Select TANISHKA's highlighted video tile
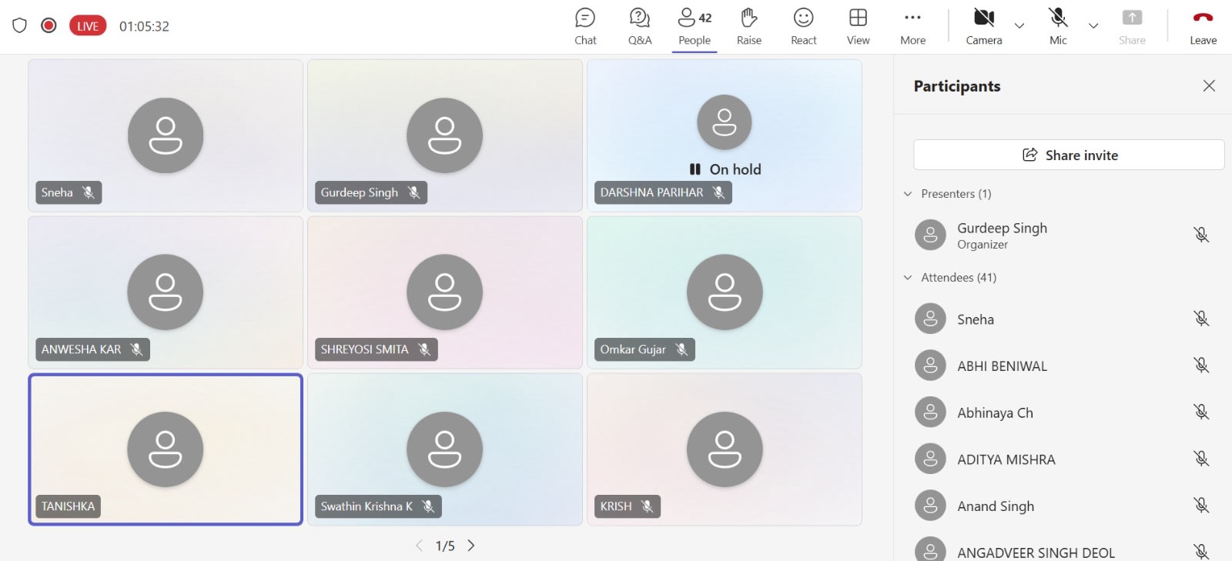Image resolution: width=1232 pixels, height=561 pixels. click(166, 449)
